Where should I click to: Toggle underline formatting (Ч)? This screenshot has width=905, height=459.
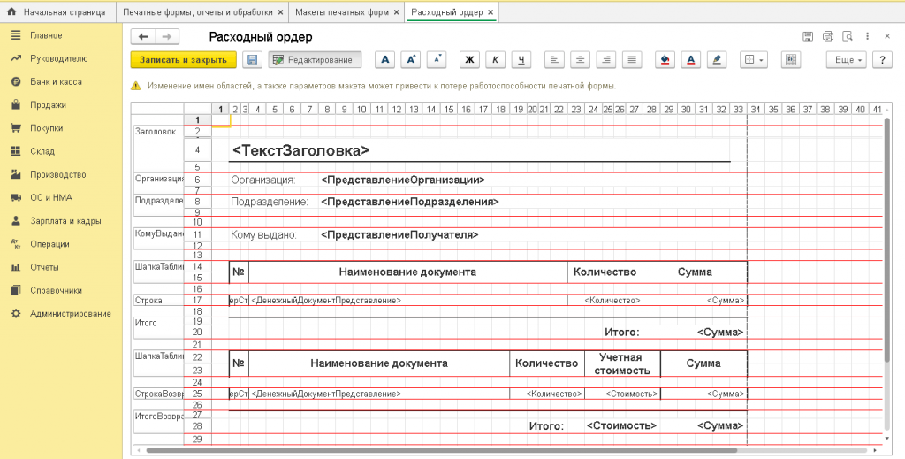click(521, 60)
